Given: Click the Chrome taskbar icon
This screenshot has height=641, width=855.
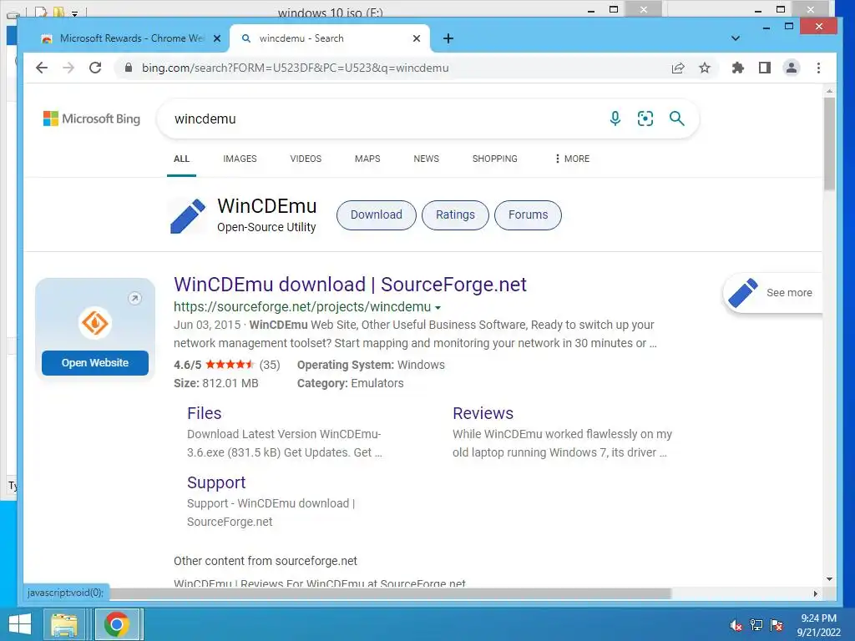Looking at the screenshot, I should point(117,624).
